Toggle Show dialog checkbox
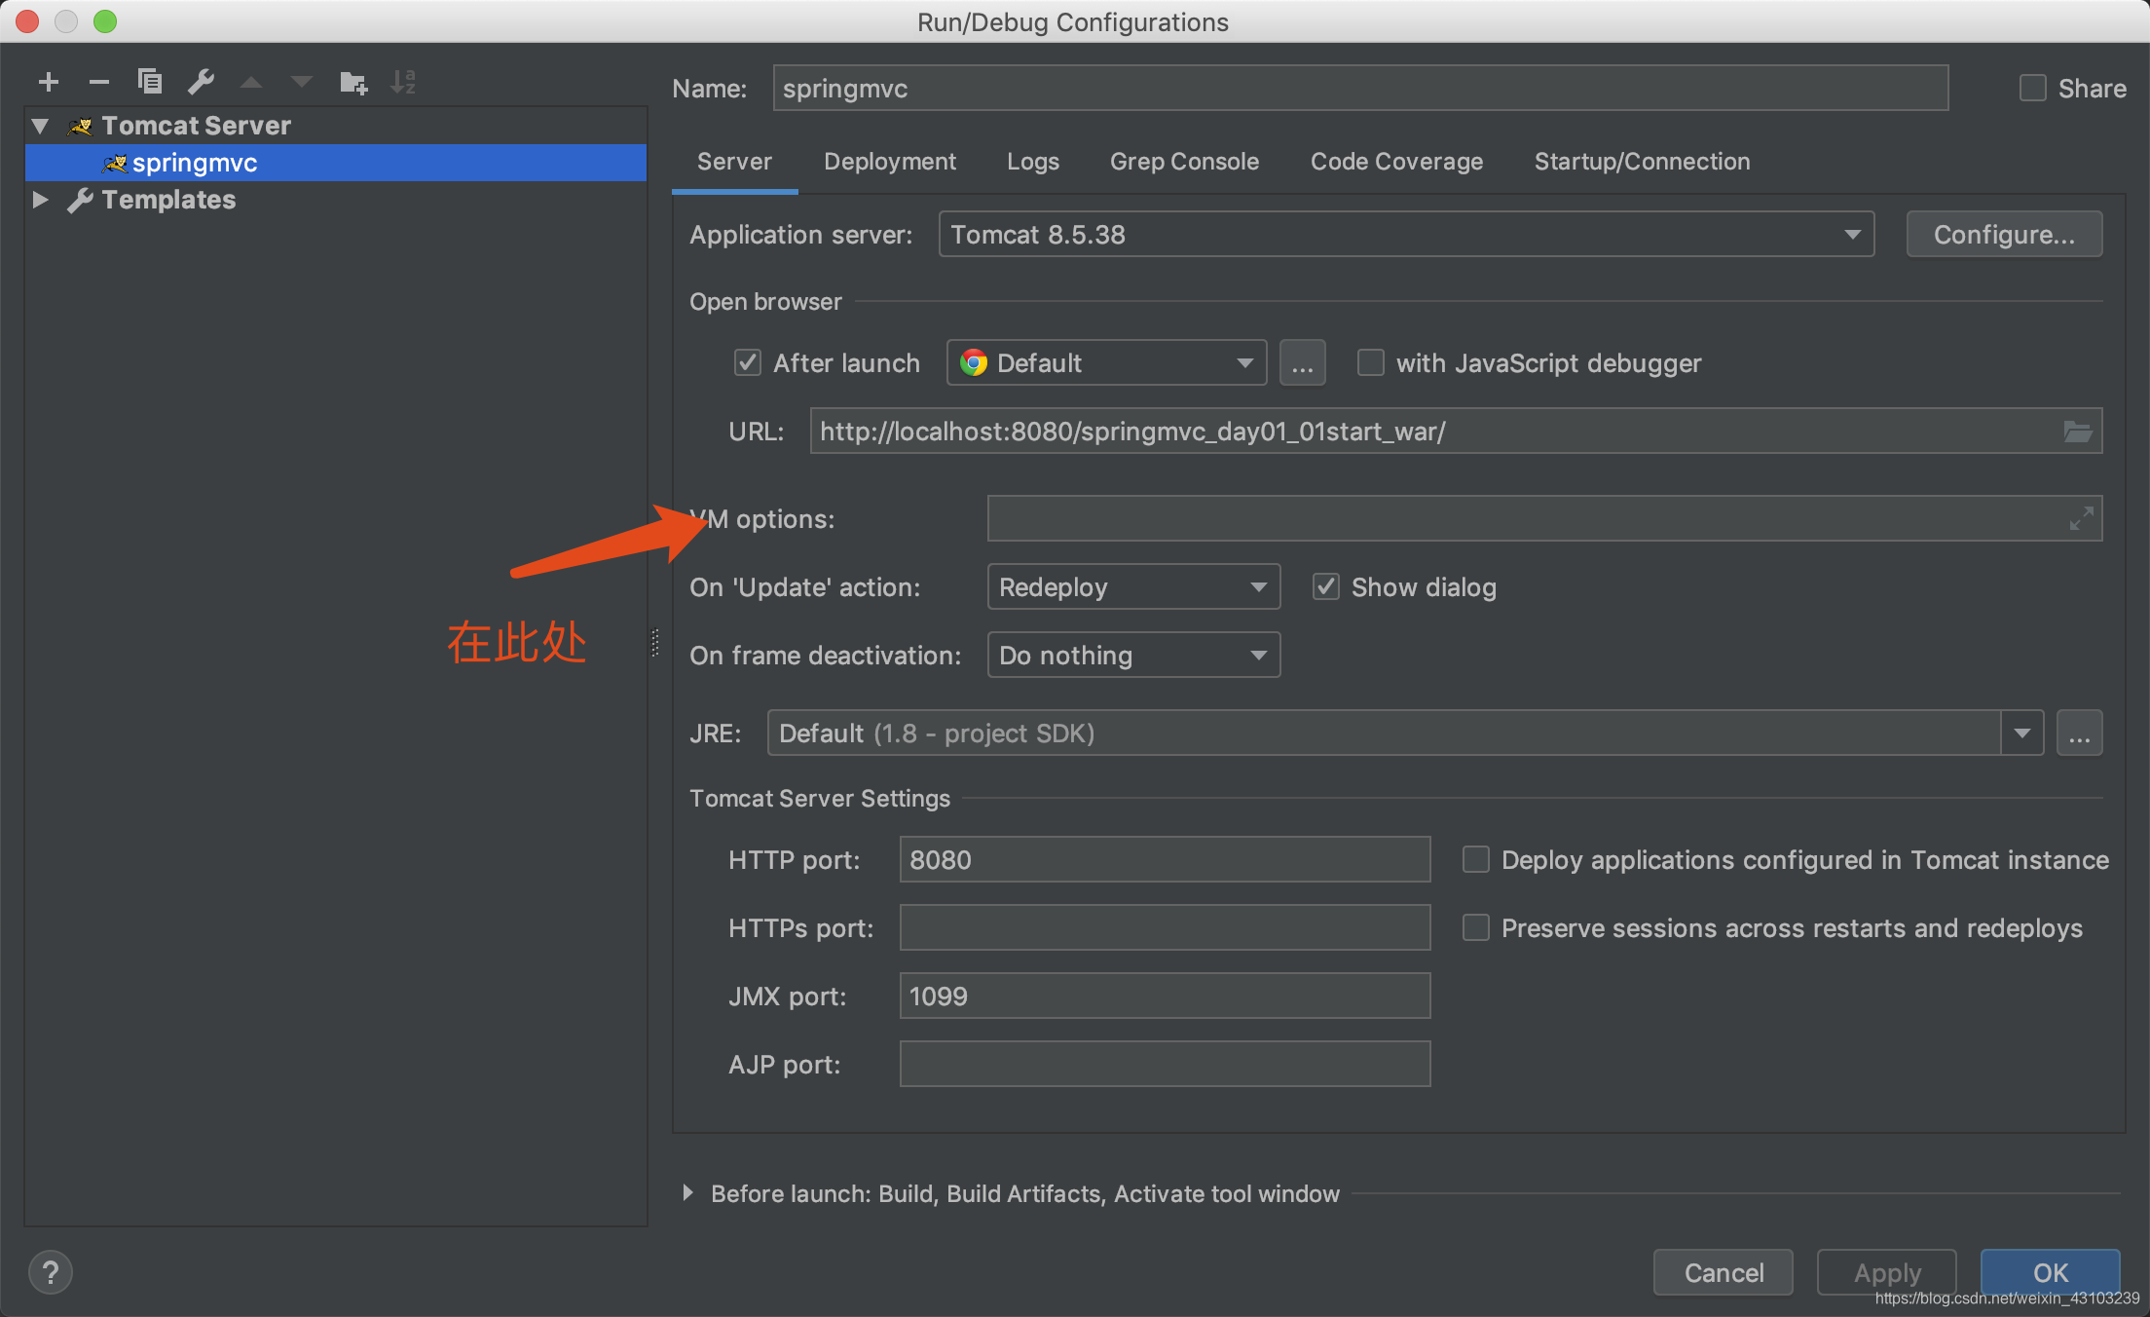The height and width of the screenshot is (1317, 2150). pyautogui.click(x=1326, y=586)
